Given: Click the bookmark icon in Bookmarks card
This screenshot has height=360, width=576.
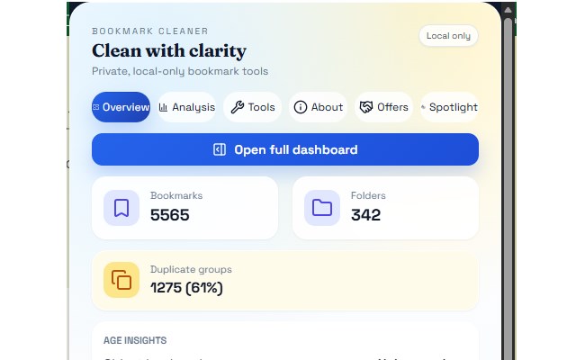Looking at the screenshot, I should pos(121,208).
